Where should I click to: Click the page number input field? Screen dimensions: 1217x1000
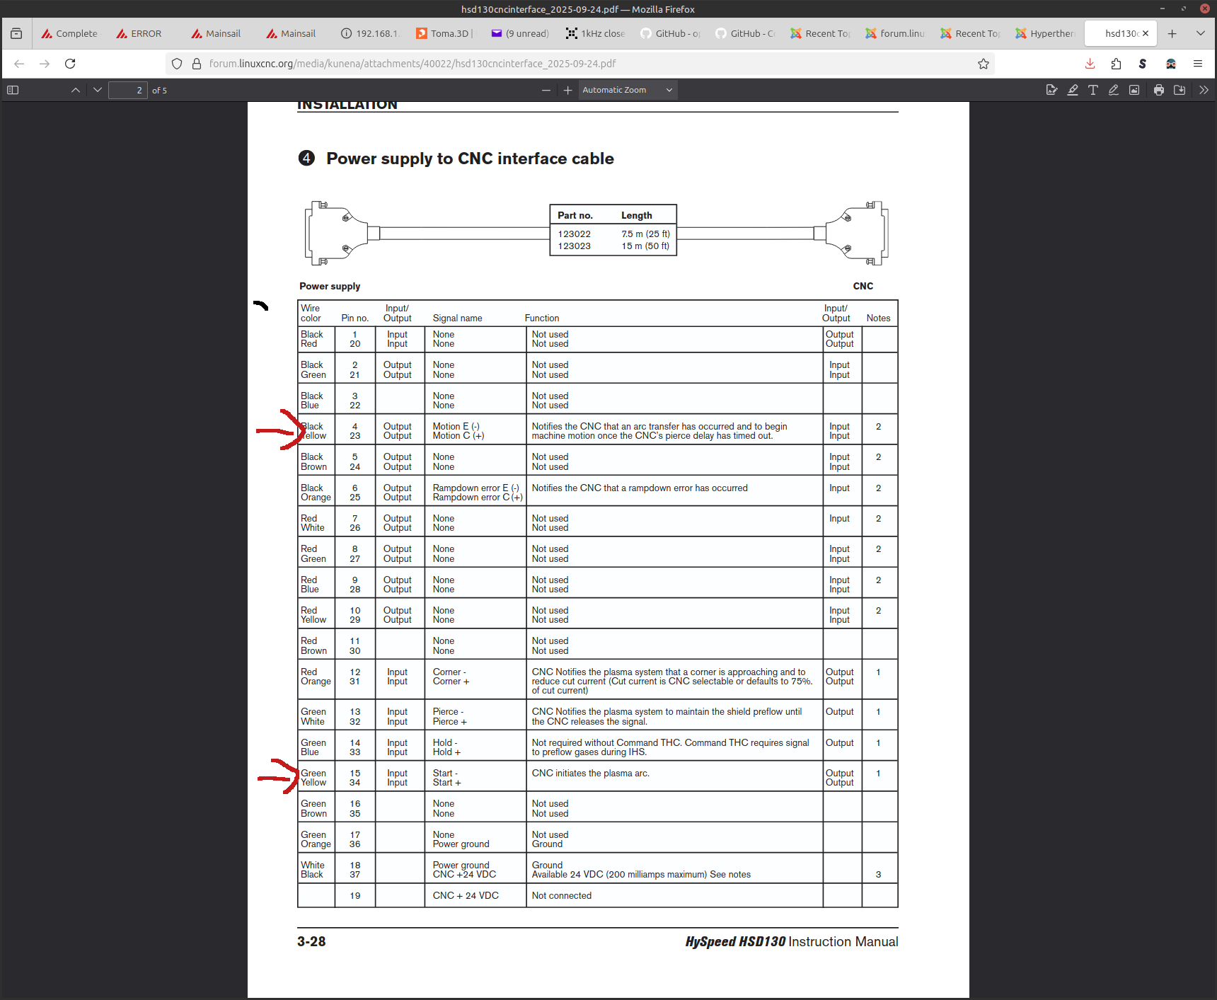coord(127,90)
